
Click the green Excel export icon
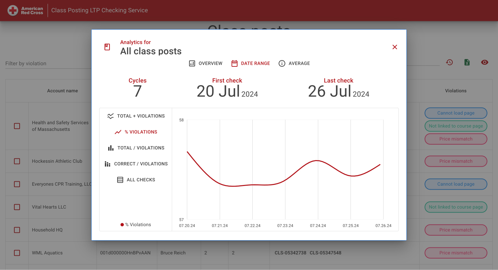[x=467, y=62]
